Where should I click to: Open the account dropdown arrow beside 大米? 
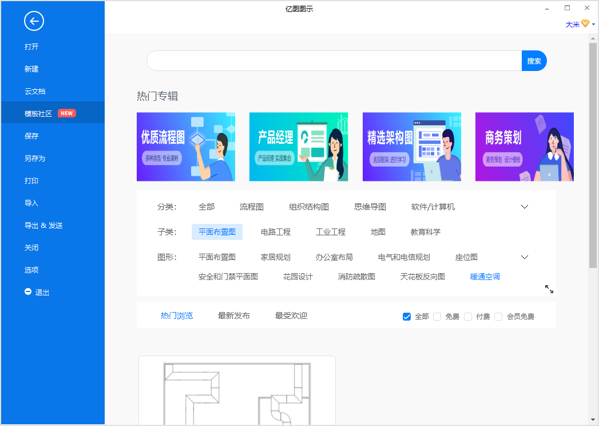click(x=593, y=24)
